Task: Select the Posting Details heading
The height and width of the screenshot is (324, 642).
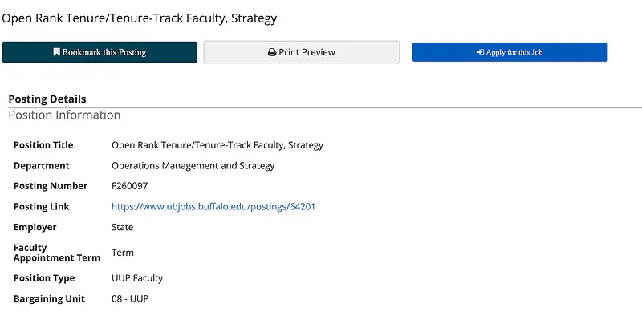Action: 47,99
